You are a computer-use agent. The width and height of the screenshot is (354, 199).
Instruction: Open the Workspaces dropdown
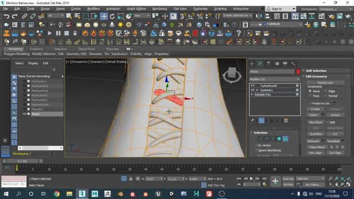335,9
